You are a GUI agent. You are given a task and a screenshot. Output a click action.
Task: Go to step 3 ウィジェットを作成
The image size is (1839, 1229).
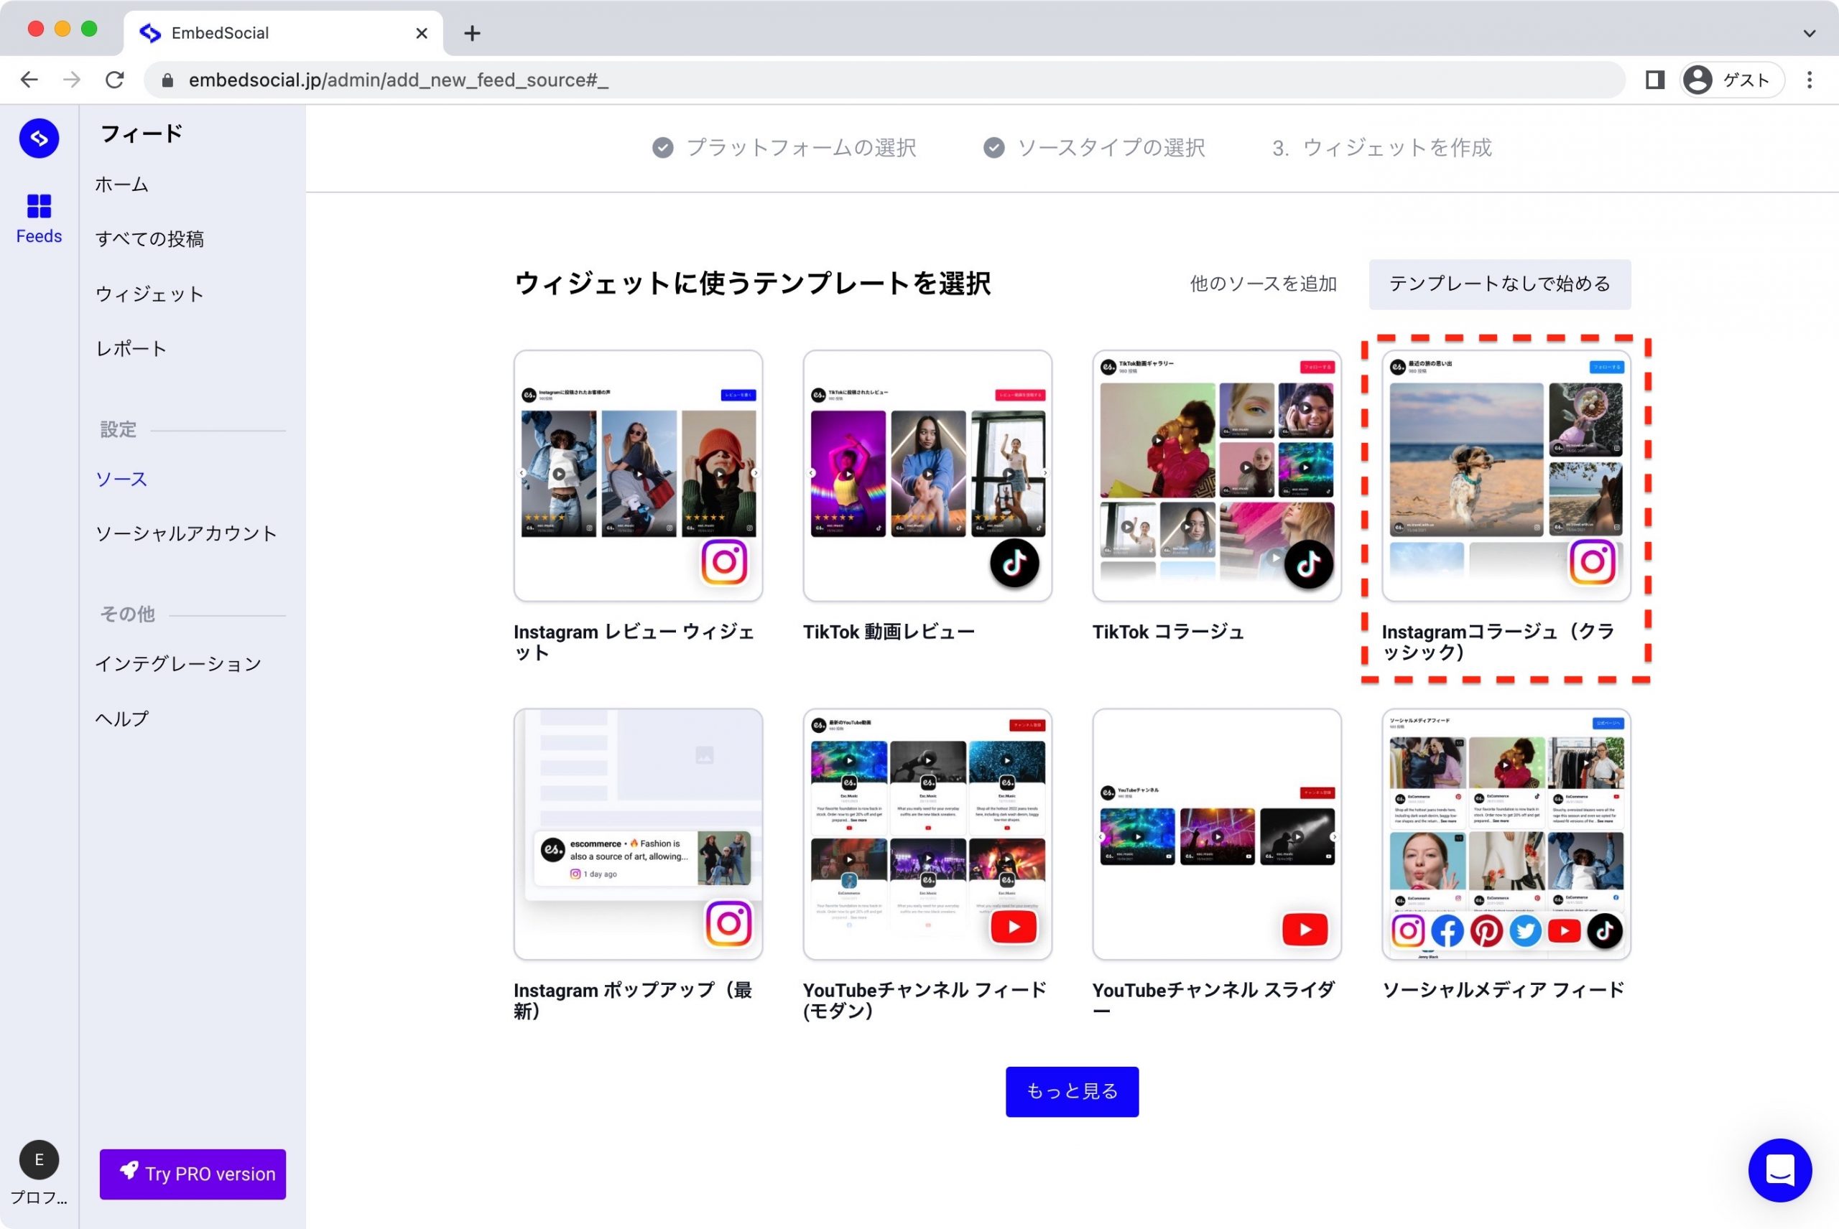[1382, 147]
